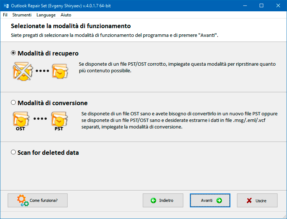Image resolution: width=287 pixels, height=219 pixels.
Task: Click the resize grip at window corner
Action: click(x=284, y=216)
